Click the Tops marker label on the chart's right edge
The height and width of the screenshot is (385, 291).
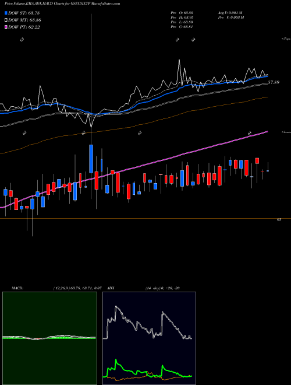coord(286,39)
